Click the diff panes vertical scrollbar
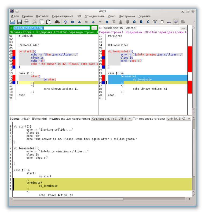This screenshot has height=215, width=205. coord(194,68)
